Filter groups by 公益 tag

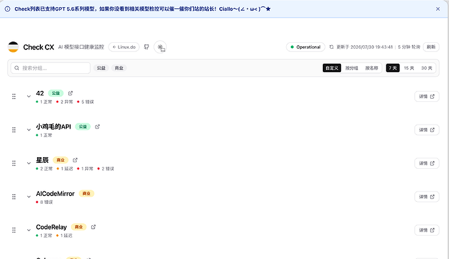click(x=101, y=68)
